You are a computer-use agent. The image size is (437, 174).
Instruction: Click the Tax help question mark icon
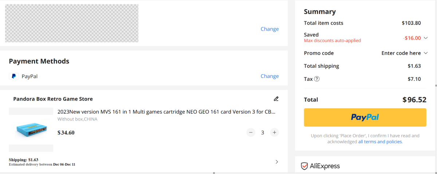317,79
